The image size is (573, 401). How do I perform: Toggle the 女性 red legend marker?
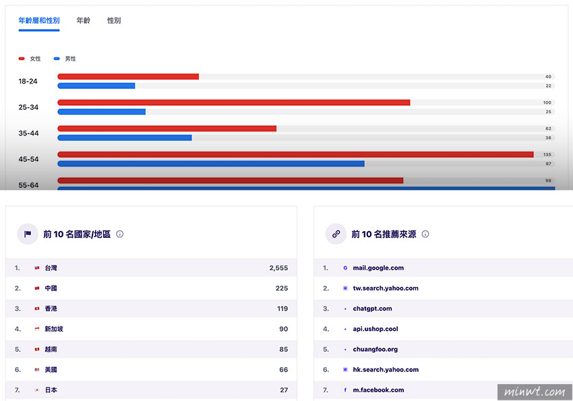coord(22,59)
